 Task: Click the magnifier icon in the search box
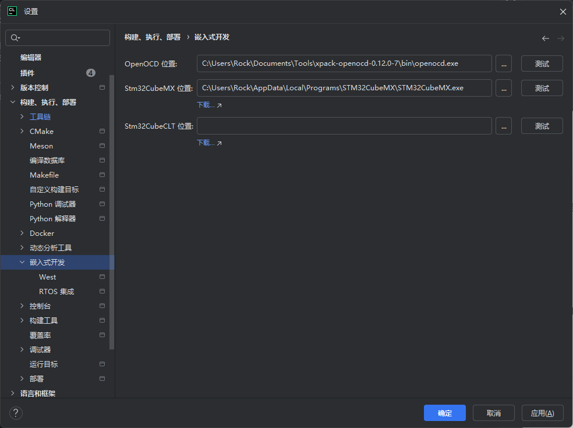14,38
